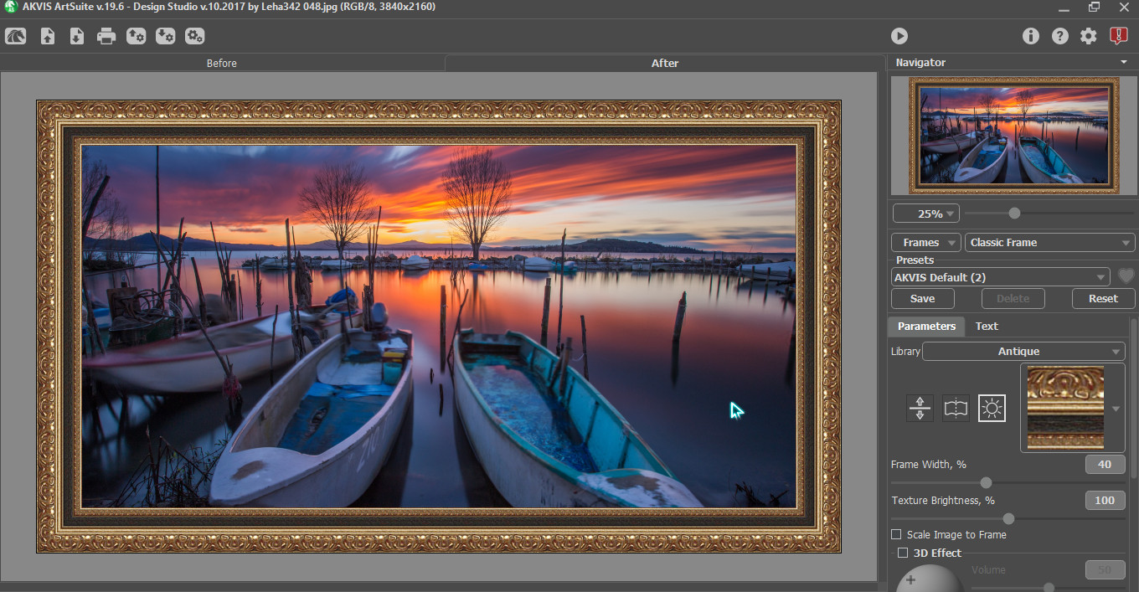Image resolution: width=1139 pixels, height=592 pixels.
Task: Open the preferences gear icon
Action: click(x=1088, y=36)
